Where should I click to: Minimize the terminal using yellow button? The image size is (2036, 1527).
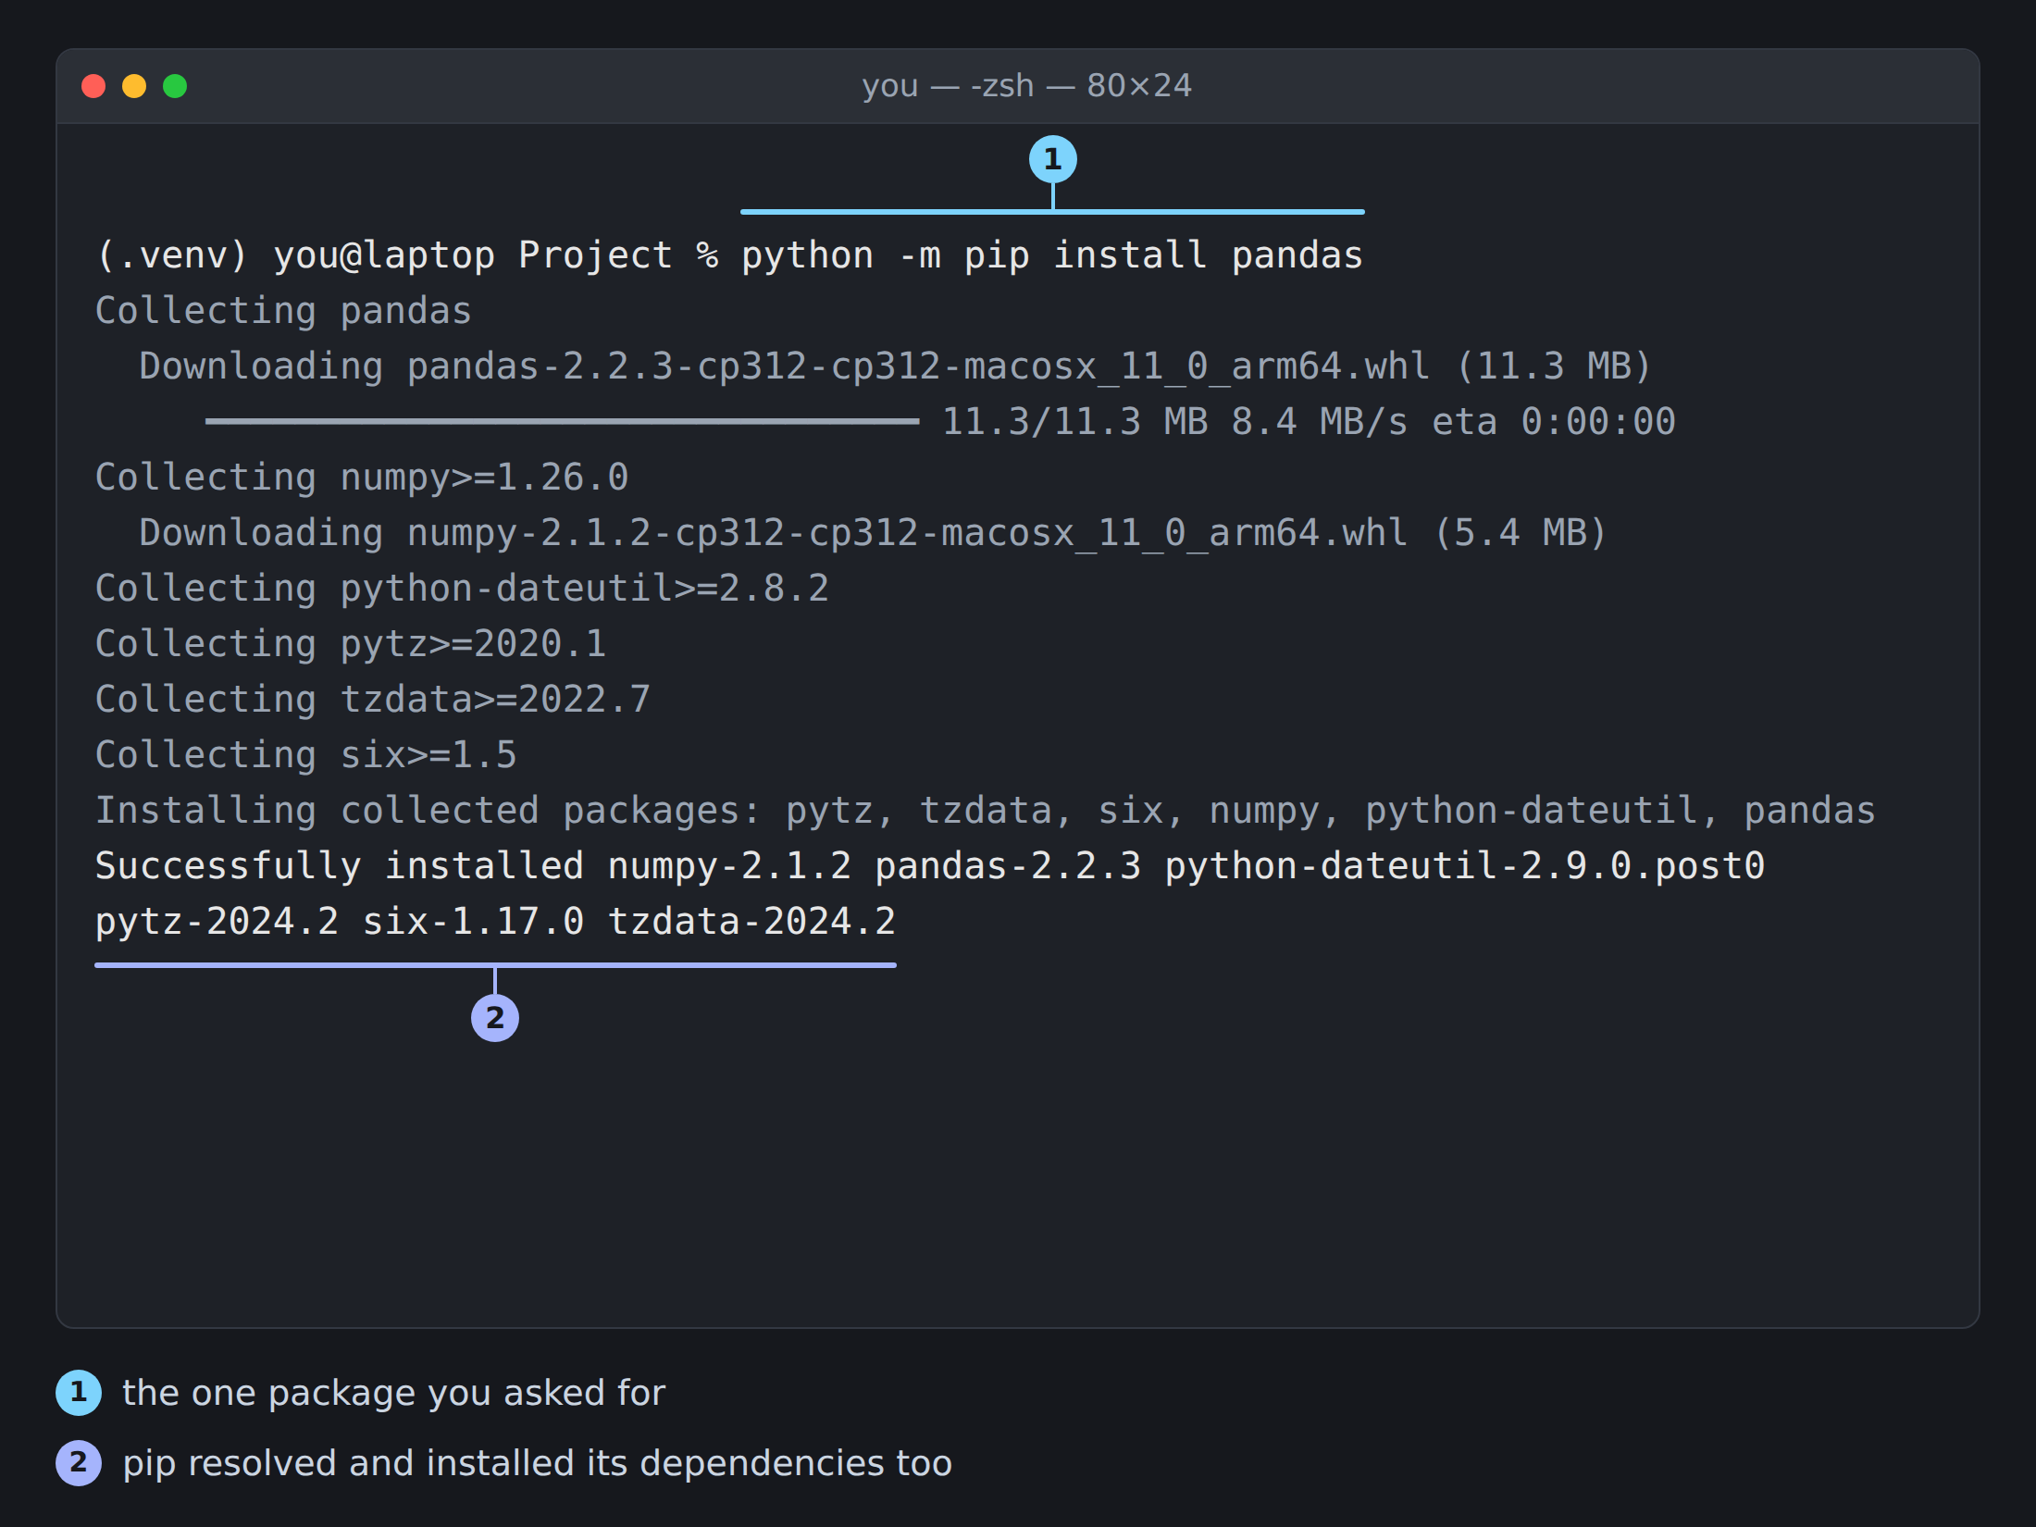pos(134,86)
